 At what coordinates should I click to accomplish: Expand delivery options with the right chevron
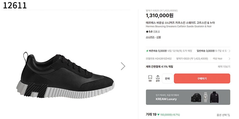click(229, 51)
